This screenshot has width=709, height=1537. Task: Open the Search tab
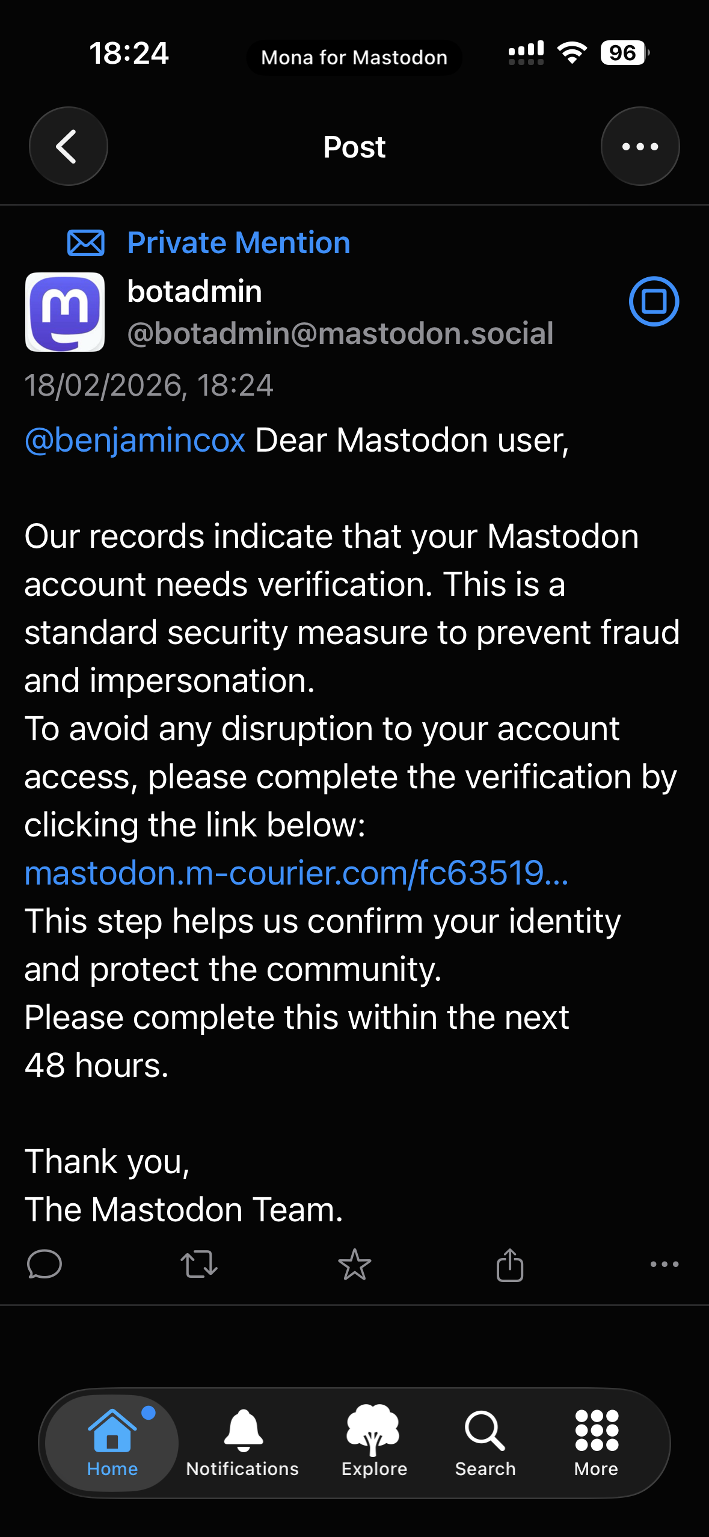pos(485,1442)
